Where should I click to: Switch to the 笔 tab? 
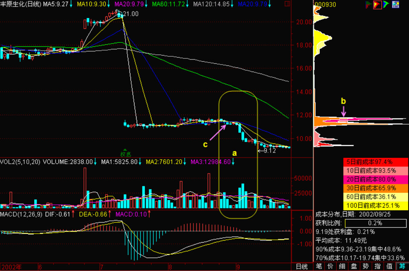(319, 266)
